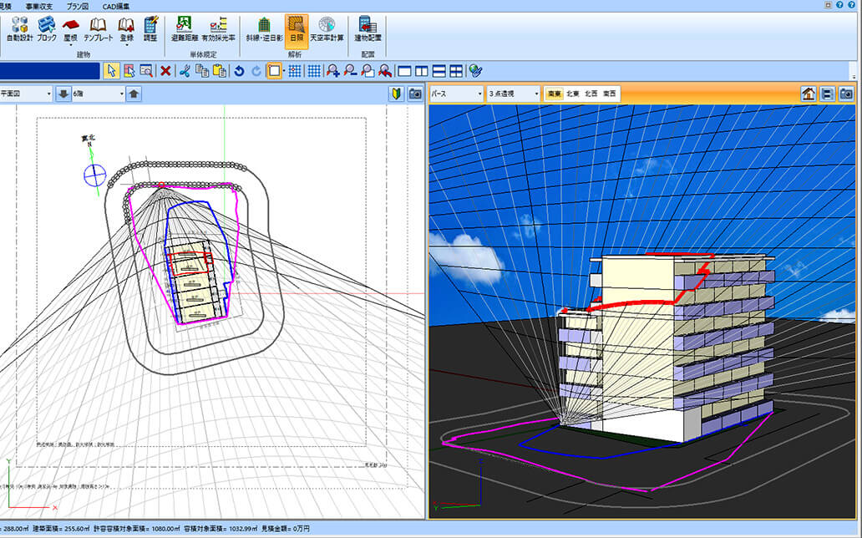Open the 建物配置 building placement tool
Viewport: 862px width, 538px height.
click(367, 28)
